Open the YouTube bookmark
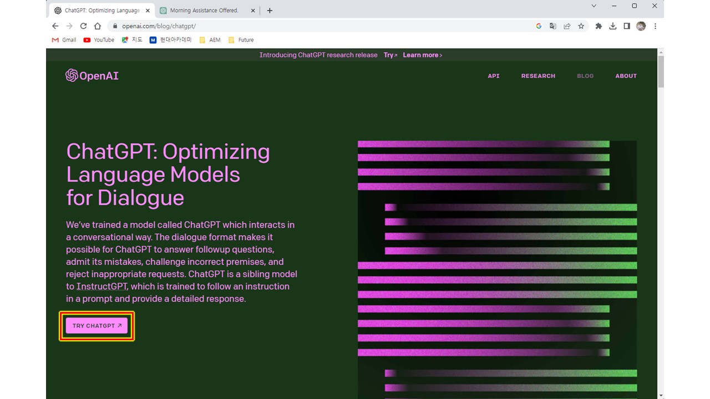The width and height of the screenshot is (710, 399). (99, 40)
